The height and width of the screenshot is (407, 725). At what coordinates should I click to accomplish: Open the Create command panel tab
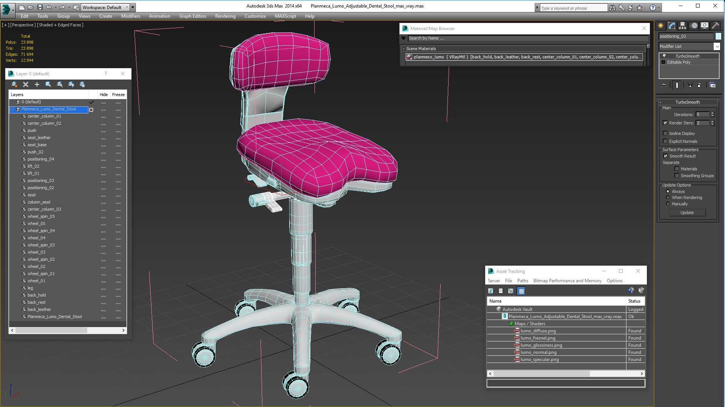click(661, 26)
